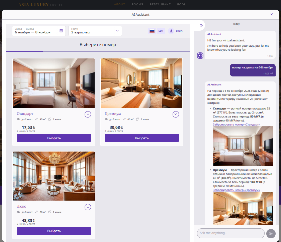Click the user profile avatar icon
Image resolution: width=281 pixels, height=242 pixels.
171,31
